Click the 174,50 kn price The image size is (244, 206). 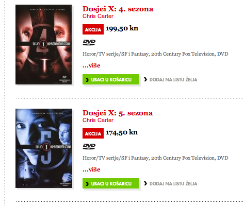click(122, 132)
